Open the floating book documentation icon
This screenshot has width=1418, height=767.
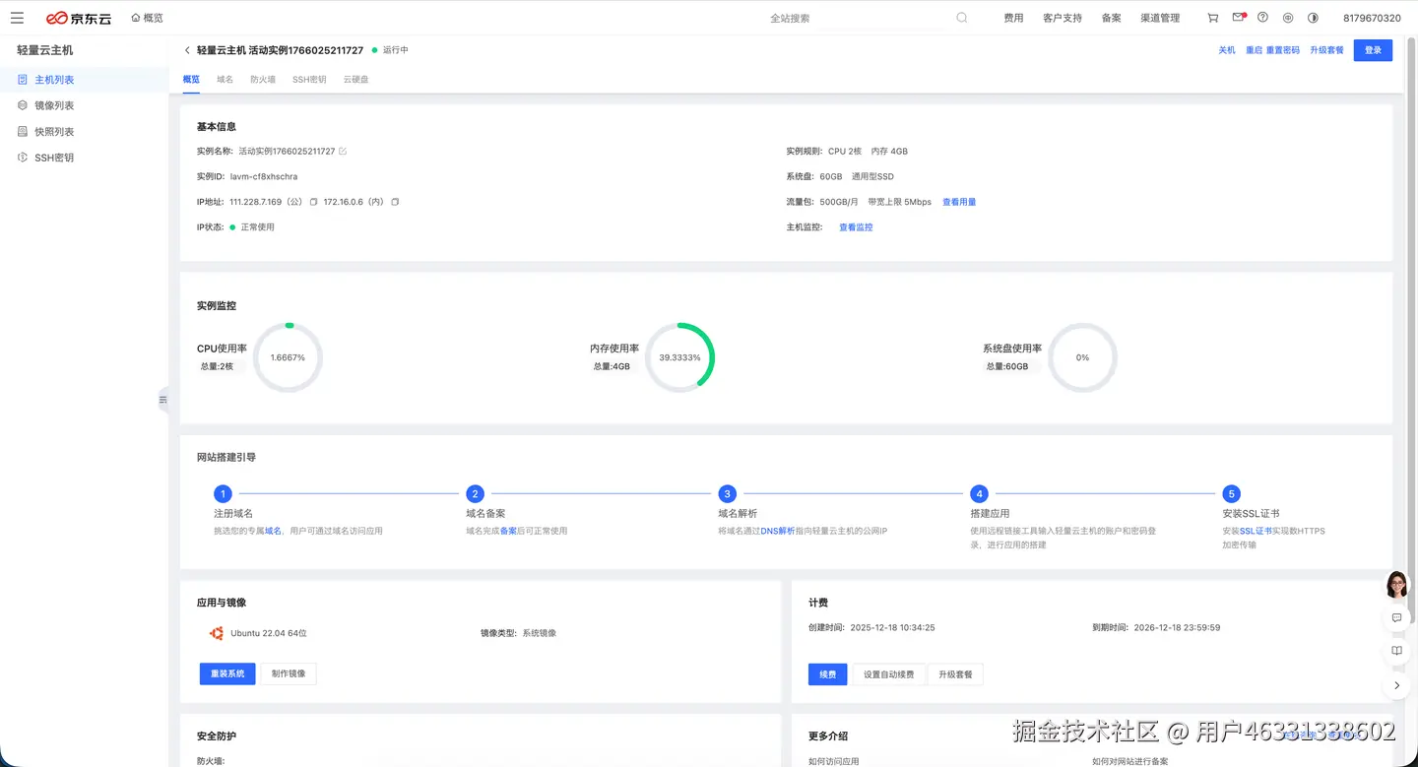tap(1396, 652)
